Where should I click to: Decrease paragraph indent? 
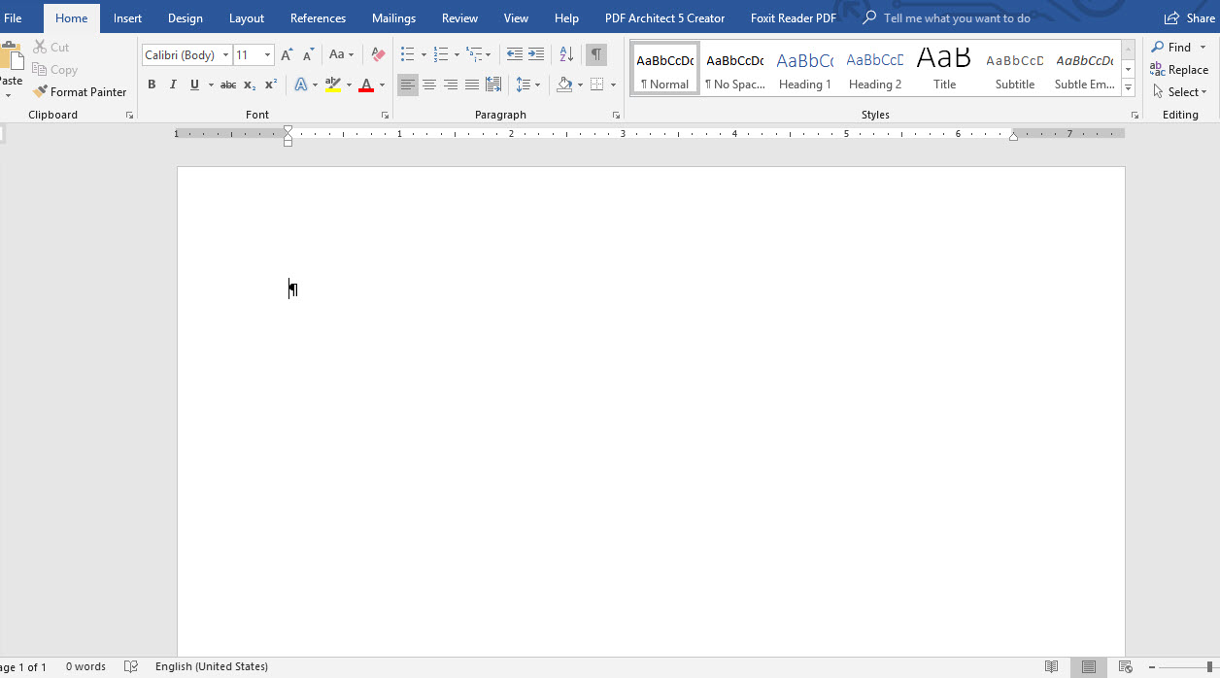[515, 54]
